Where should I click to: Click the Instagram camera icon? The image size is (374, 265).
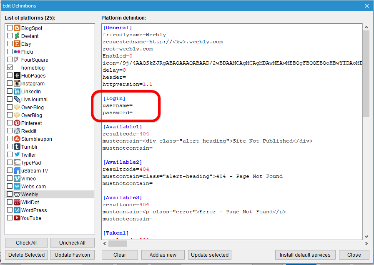[x=17, y=83]
